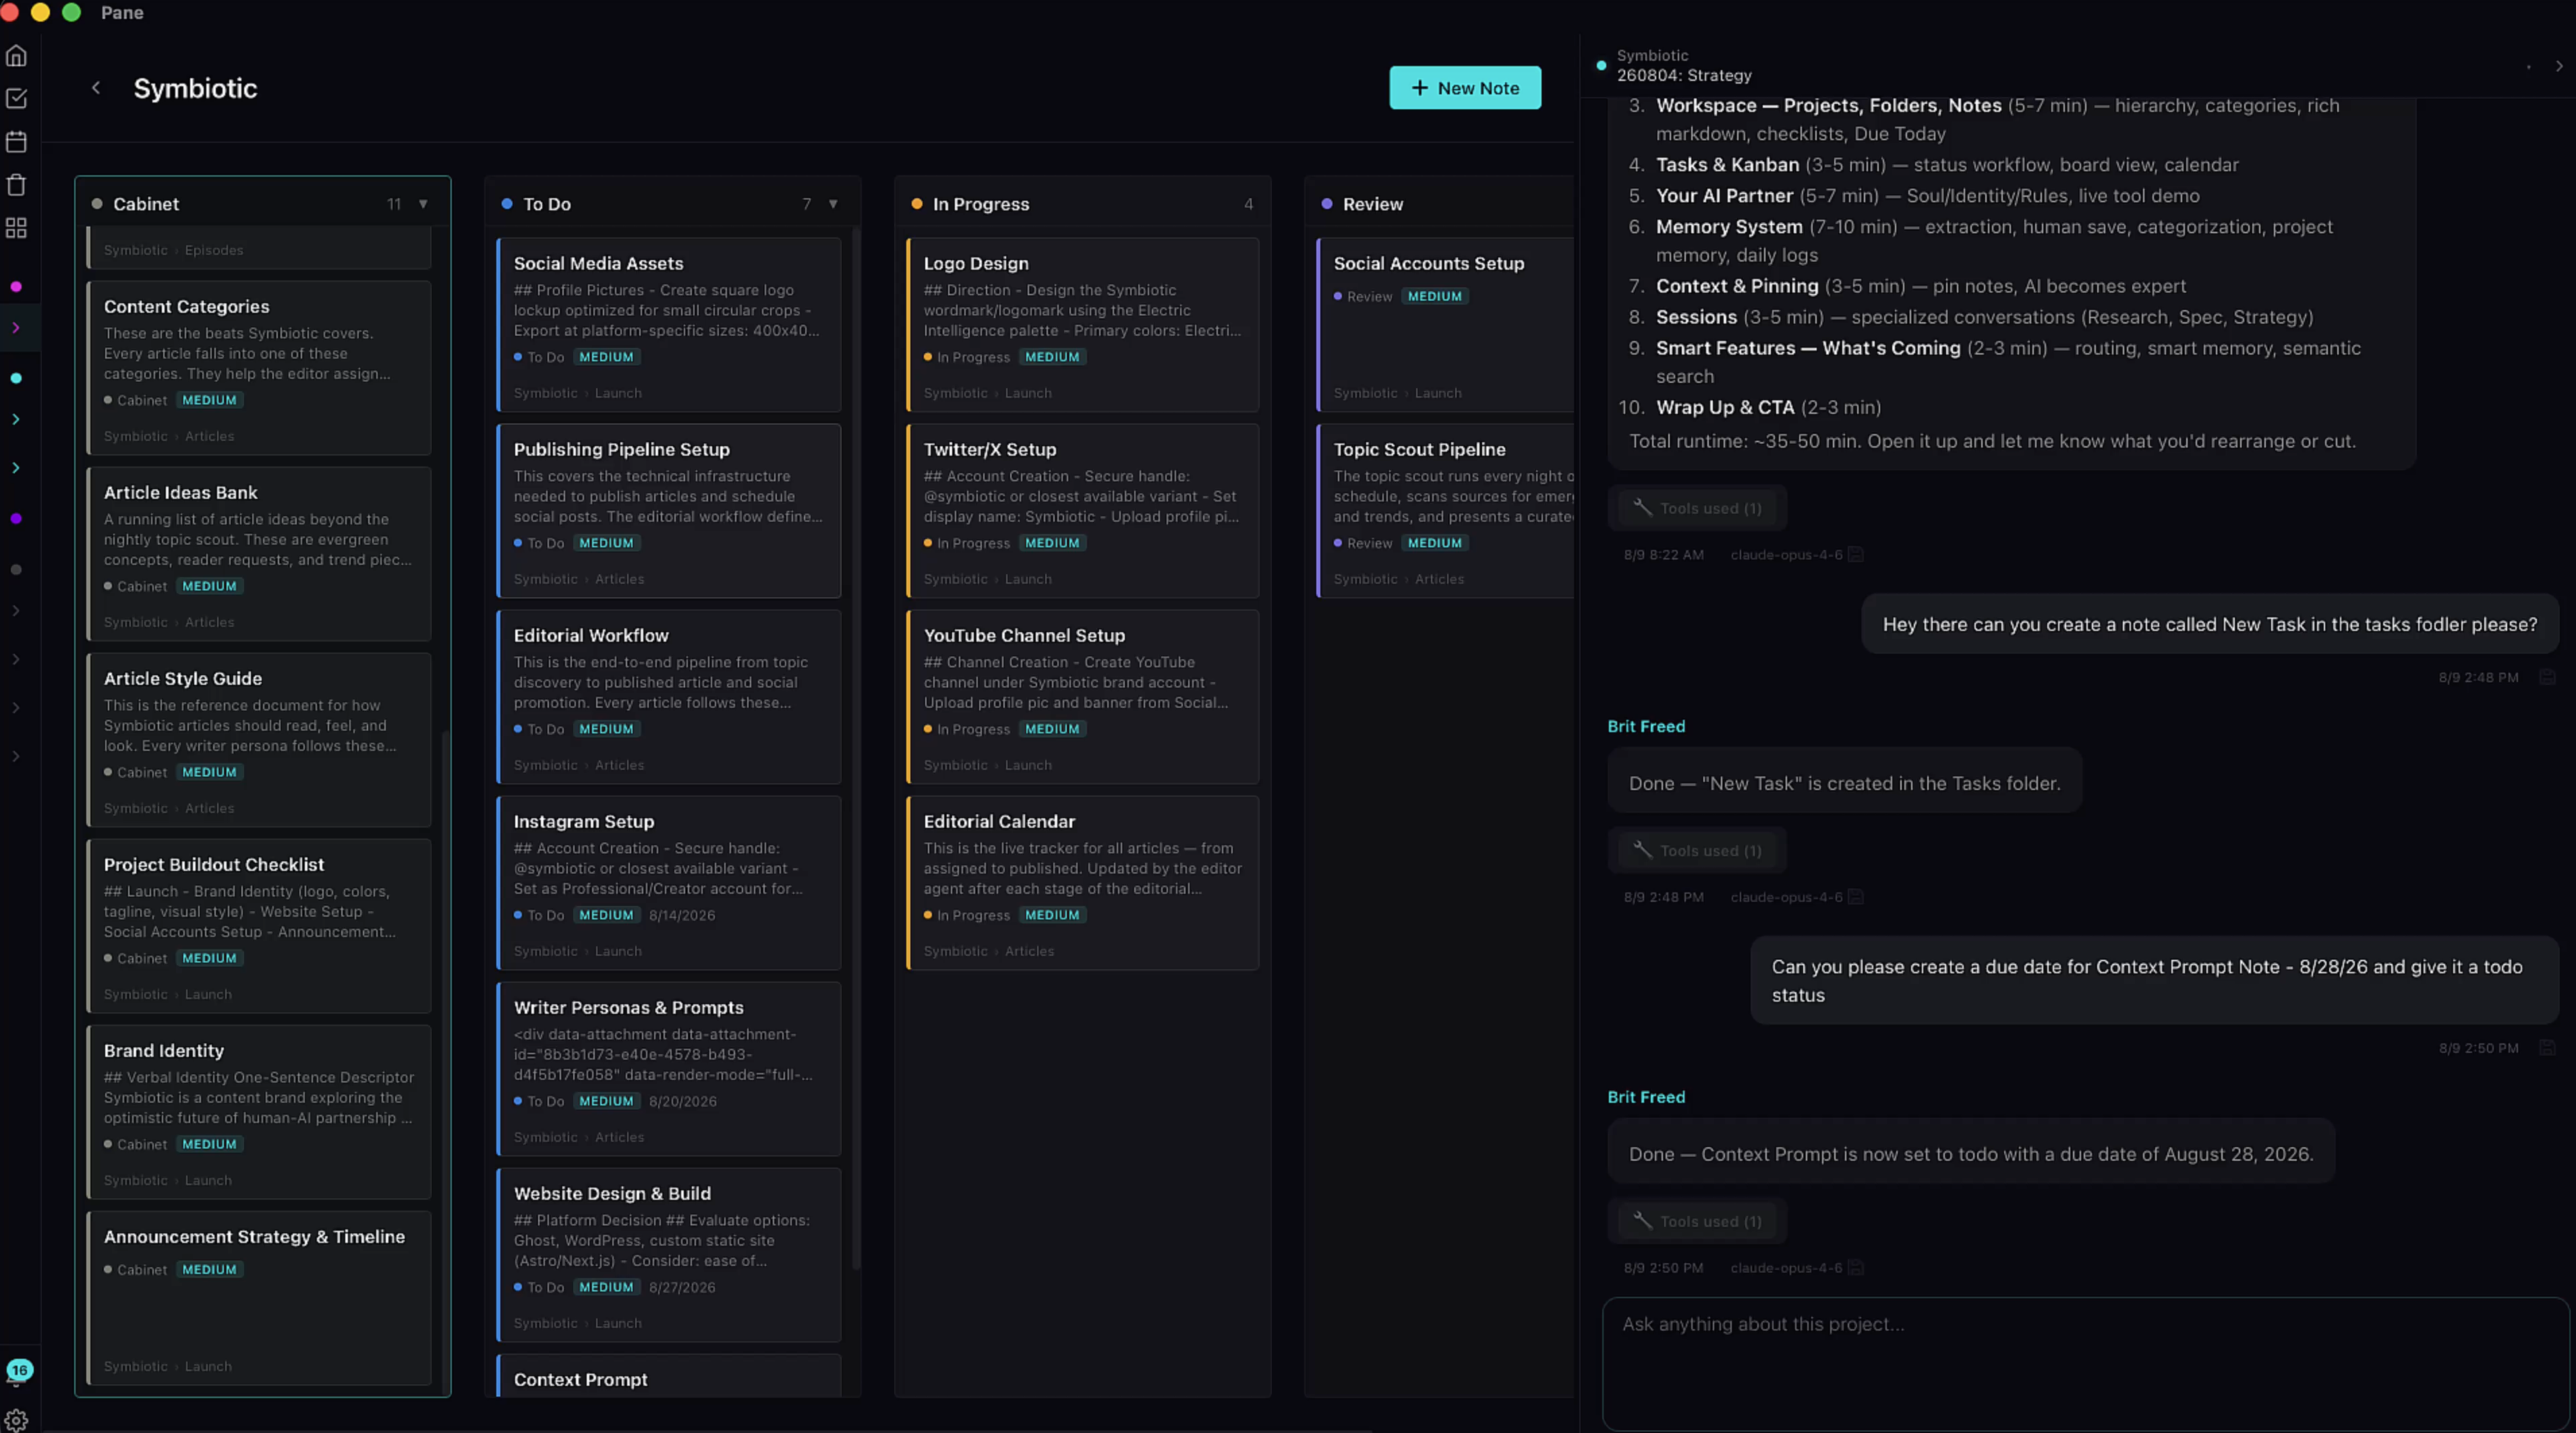The height and width of the screenshot is (1433, 2576).
Task: Click first Brit Freed name above New Task reply
Action: click(x=1646, y=727)
